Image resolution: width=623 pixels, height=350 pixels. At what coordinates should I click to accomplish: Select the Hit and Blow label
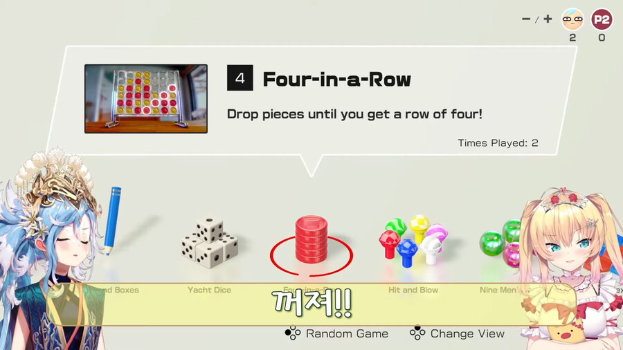point(413,290)
